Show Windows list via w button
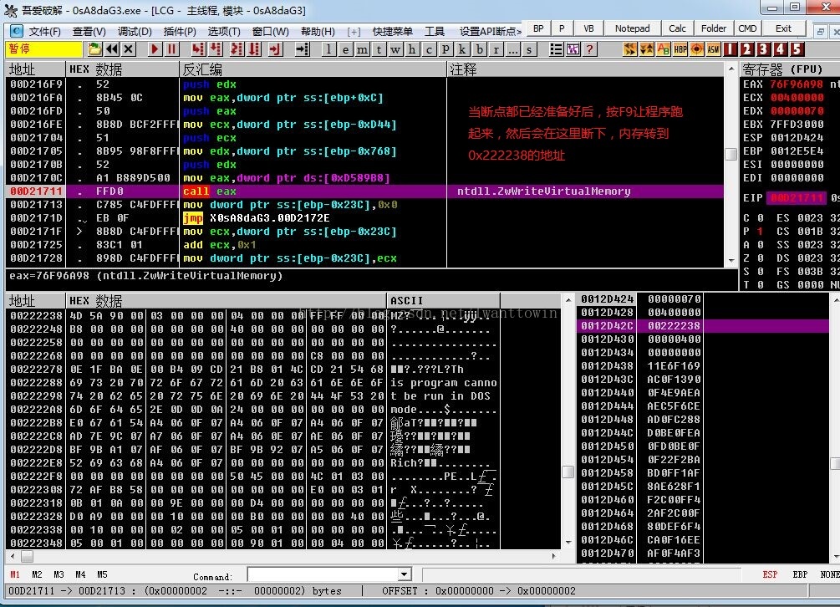This screenshot has height=607, width=840. point(395,49)
